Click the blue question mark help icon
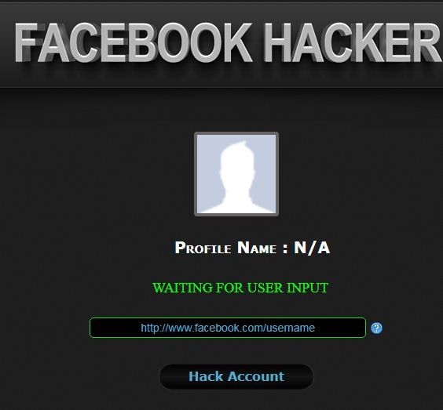This screenshot has width=443, height=410. (376, 328)
